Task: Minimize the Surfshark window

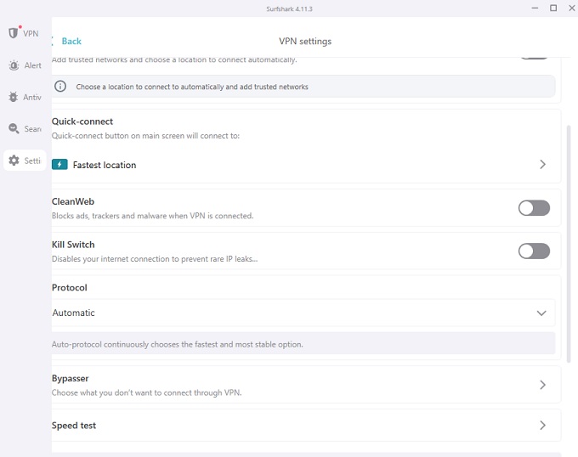Action: tap(535, 8)
